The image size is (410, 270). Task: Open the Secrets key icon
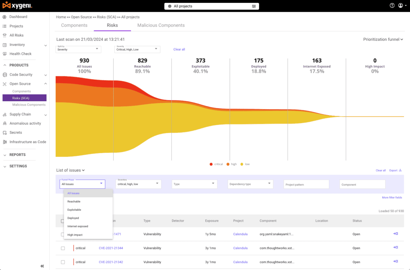pyautogui.click(x=5, y=132)
